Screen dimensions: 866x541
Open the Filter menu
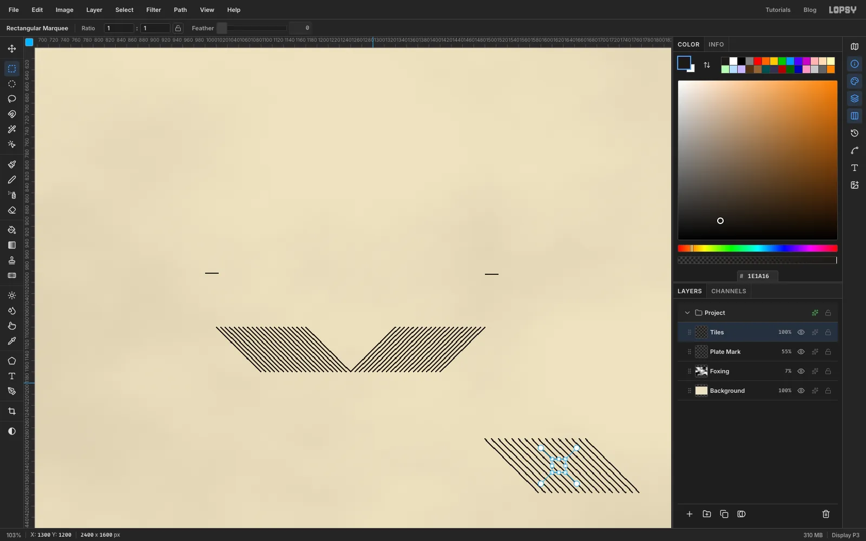point(154,10)
